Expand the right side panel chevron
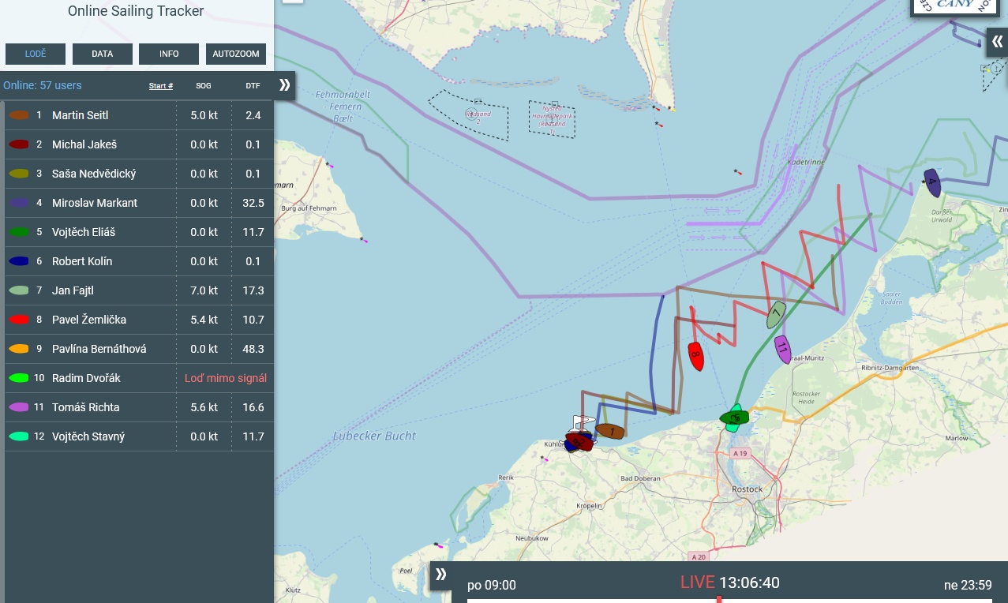 [997, 42]
